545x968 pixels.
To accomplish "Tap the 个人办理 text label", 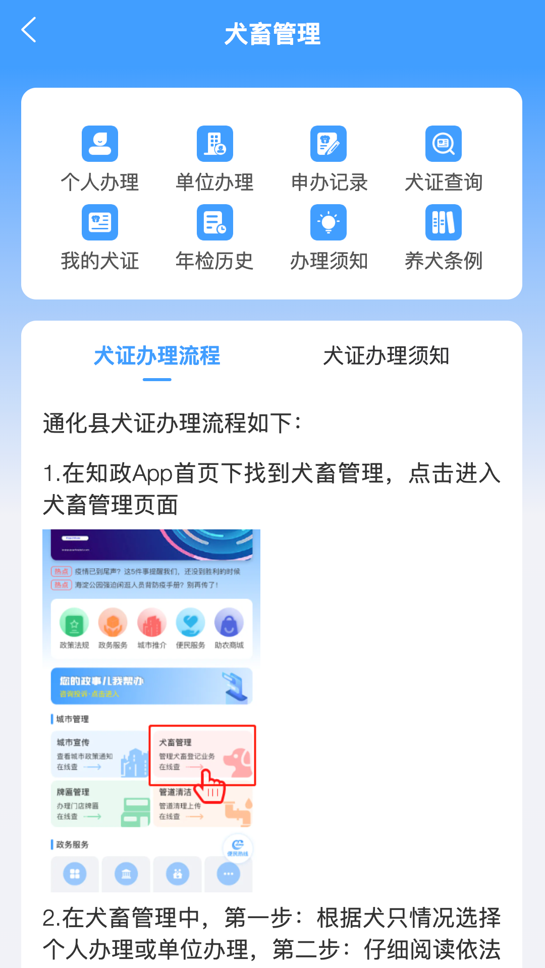I will 100,182.
